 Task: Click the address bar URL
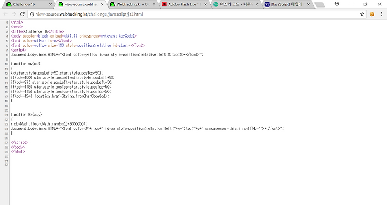click(89, 14)
